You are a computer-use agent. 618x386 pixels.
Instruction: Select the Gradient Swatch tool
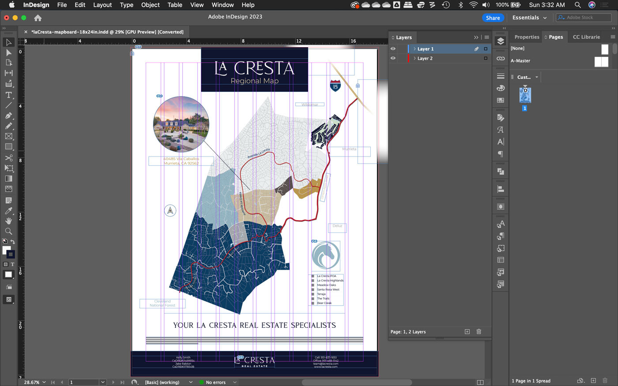8,179
